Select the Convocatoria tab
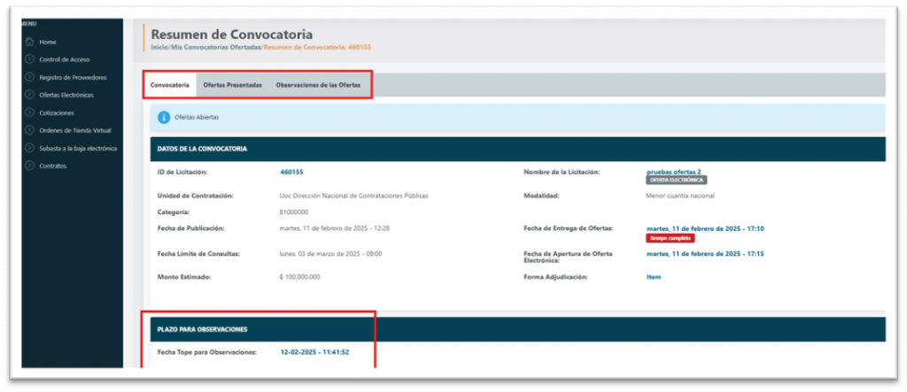Viewport: 907px width, 392px height. [169, 85]
